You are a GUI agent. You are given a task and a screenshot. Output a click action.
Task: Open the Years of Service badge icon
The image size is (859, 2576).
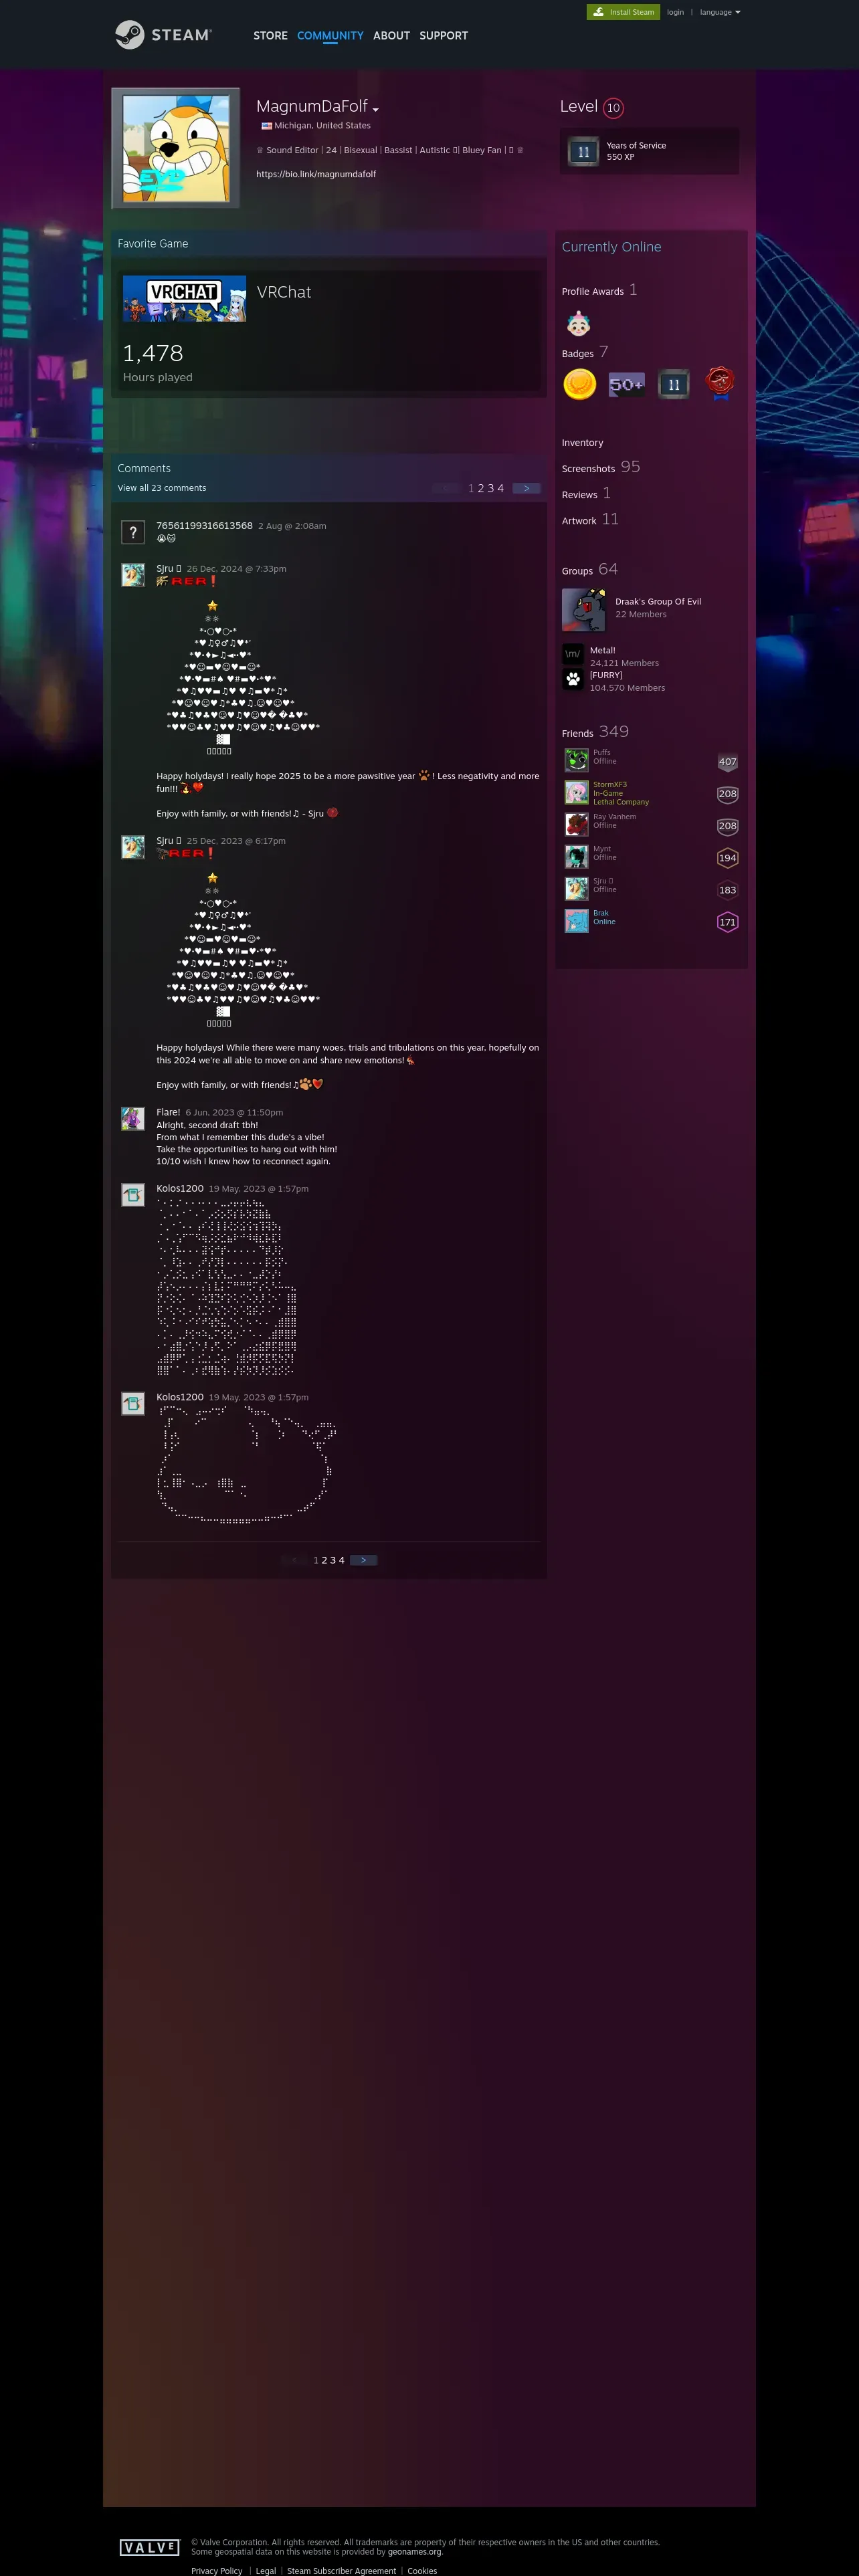[584, 152]
